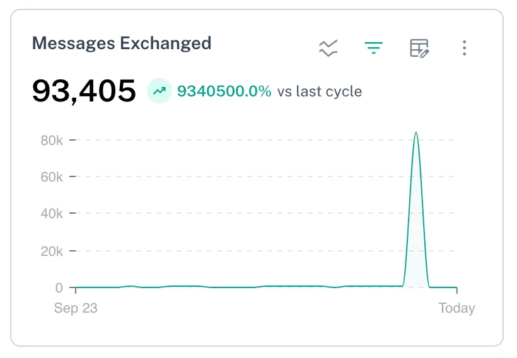Click the x-axis tick mark above Sep 23
Viewport: 517px width, 358px height.
coord(76,291)
